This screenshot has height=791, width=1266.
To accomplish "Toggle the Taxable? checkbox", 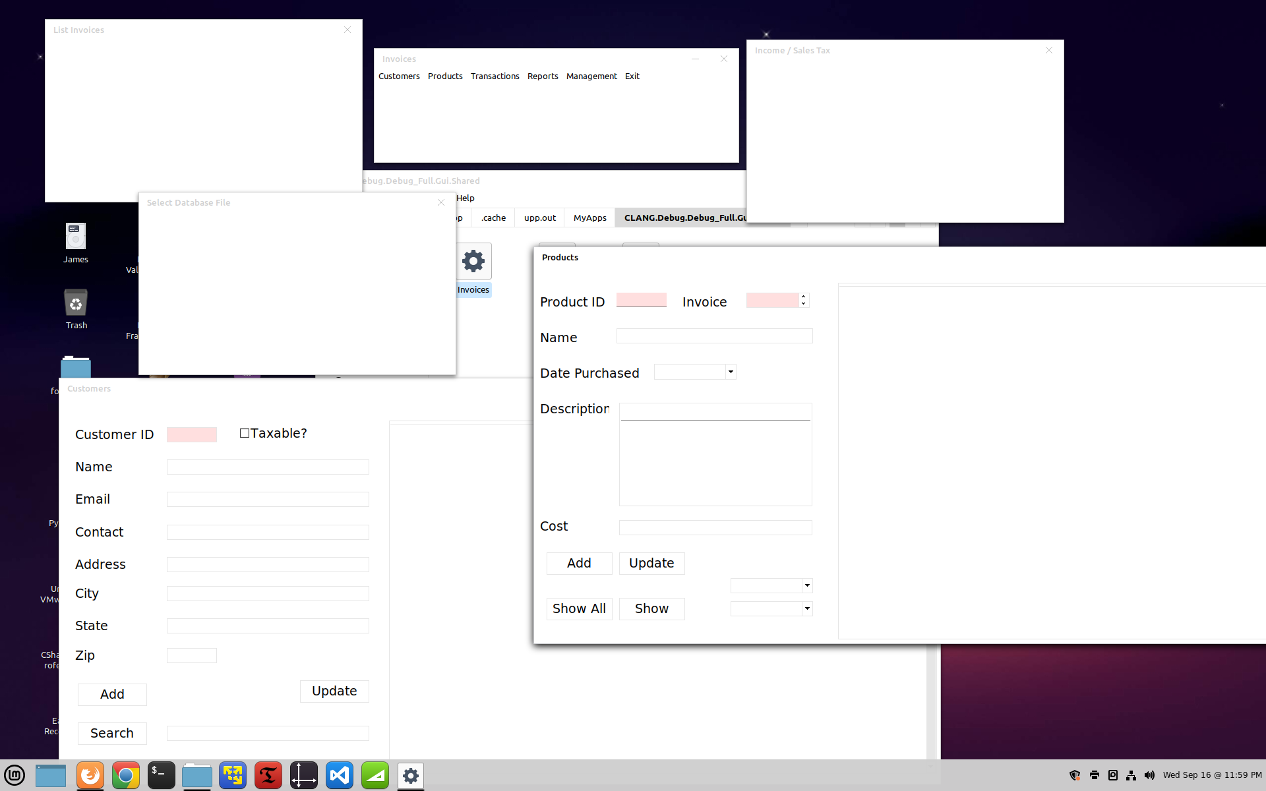I will click(x=245, y=433).
